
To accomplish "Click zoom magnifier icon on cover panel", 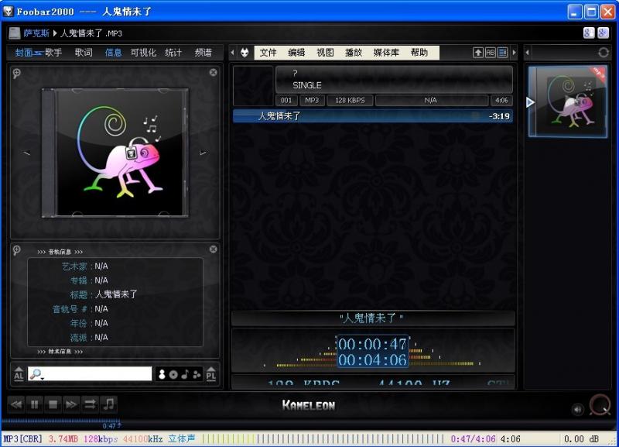I will [16, 73].
